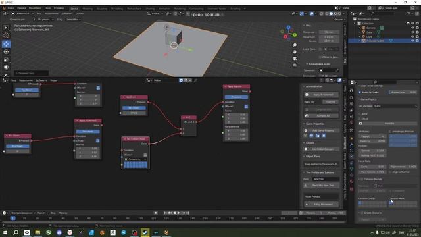Choose the Scale tool in viewport toolbar

point(6,59)
